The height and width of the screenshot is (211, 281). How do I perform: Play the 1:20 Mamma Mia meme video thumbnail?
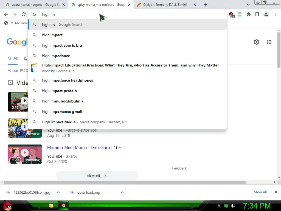pos(24,154)
